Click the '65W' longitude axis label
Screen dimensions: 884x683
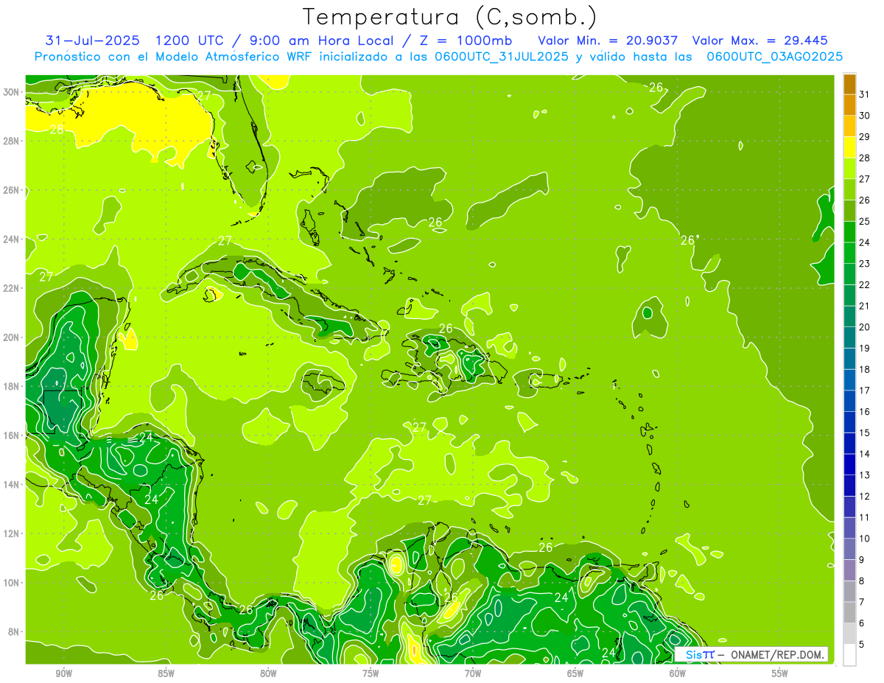[x=575, y=673]
